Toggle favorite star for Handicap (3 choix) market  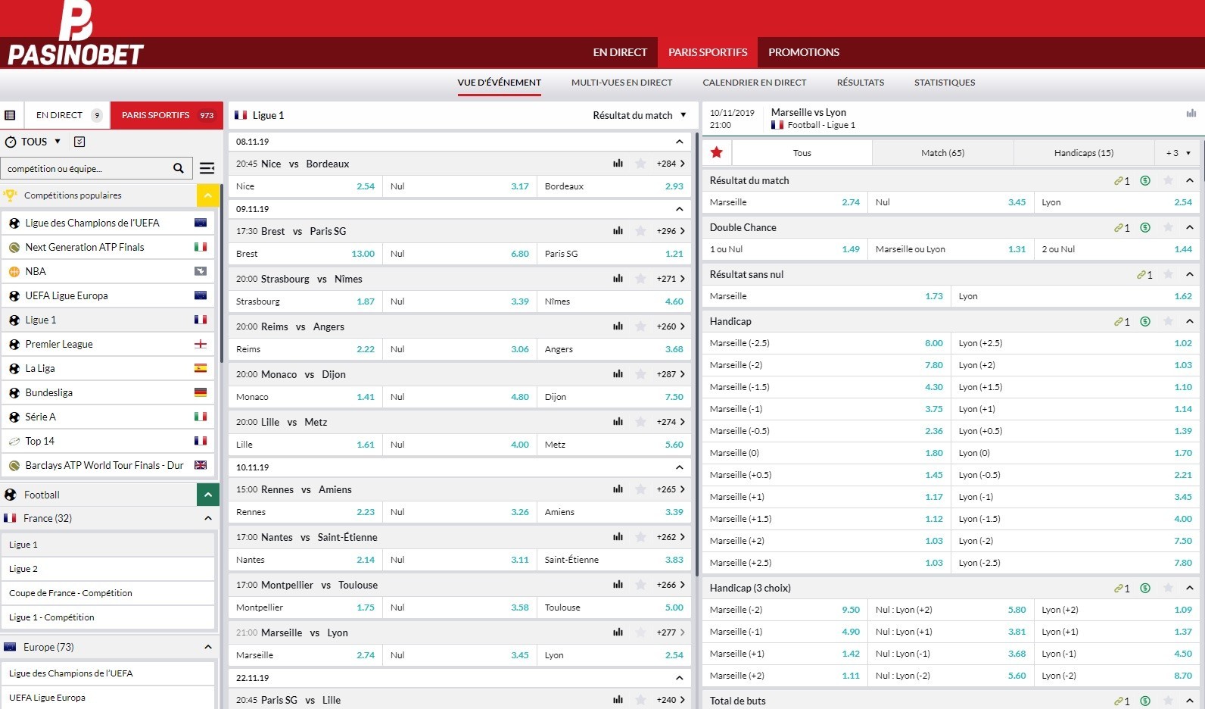click(x=1168, y=588)
